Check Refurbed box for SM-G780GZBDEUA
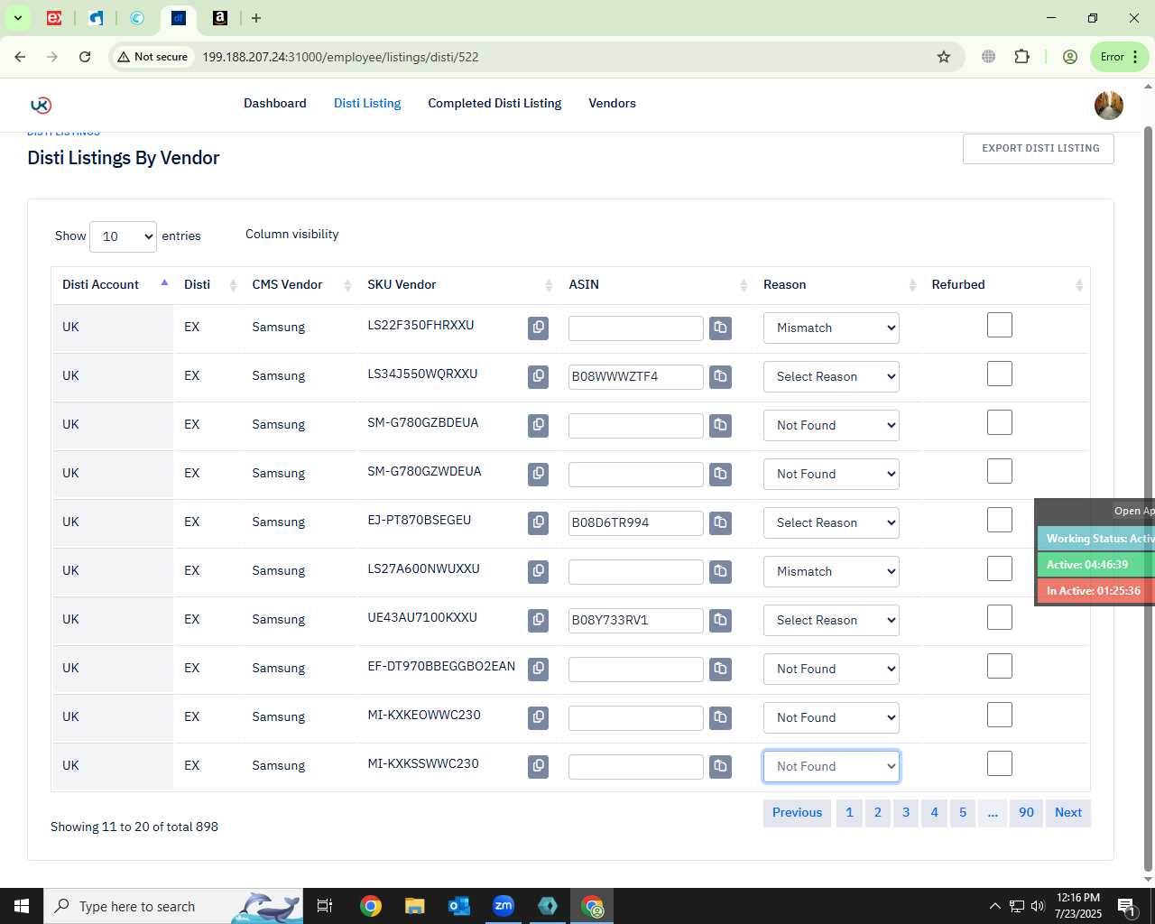The height and width of the screenshot is (924, 1155). tap(1000, 422)
